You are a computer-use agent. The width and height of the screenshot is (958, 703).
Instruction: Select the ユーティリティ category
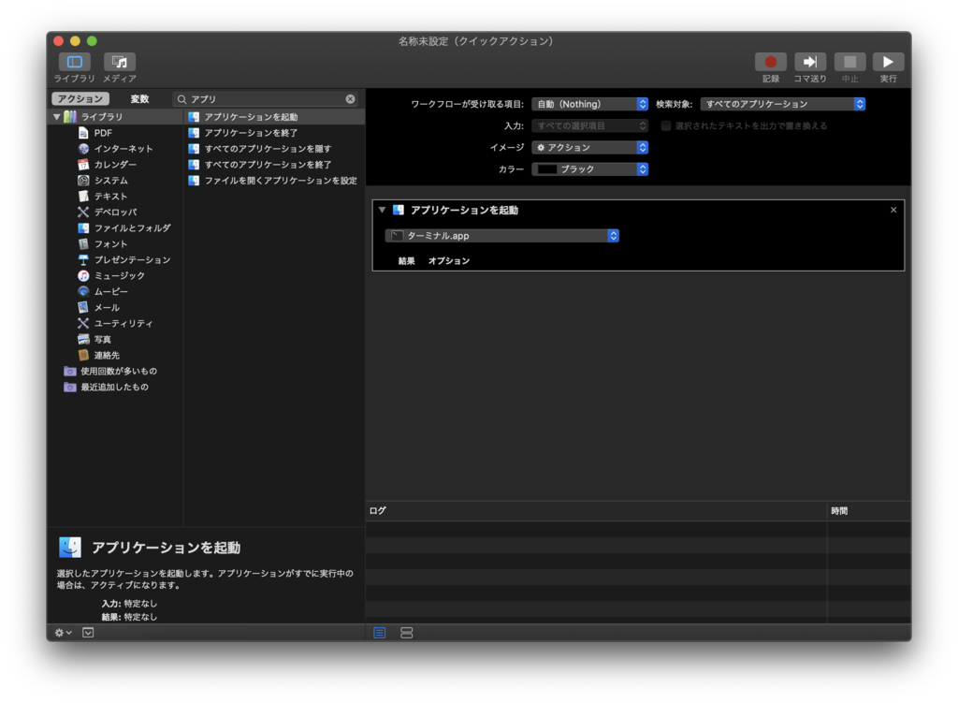pyautogui.click(x=115, y=323)
